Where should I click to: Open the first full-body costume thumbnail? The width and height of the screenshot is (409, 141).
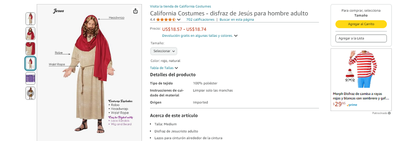coord(30,18)
